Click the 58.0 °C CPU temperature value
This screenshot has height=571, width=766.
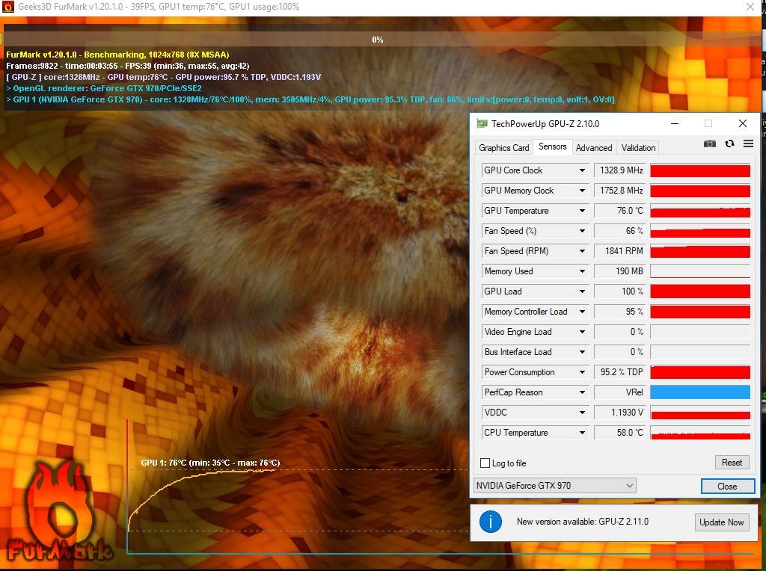pyautogui.click(x=620, y=433)
